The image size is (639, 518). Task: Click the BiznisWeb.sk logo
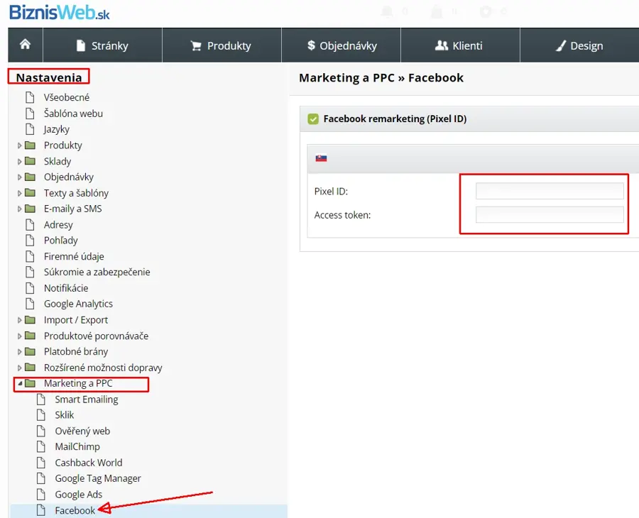click(60, 12)
